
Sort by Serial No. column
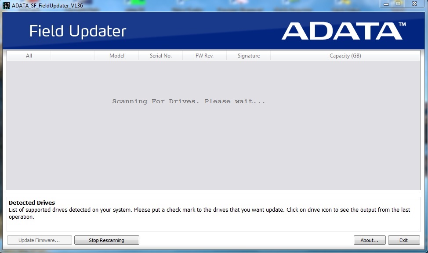coord(161,56)
